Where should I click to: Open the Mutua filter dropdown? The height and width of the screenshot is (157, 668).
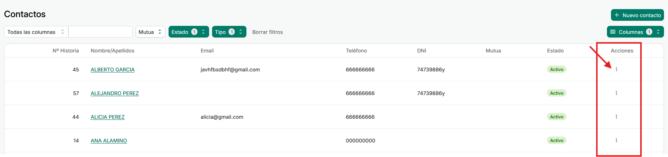pyautogui.click(x=150, y=32)
